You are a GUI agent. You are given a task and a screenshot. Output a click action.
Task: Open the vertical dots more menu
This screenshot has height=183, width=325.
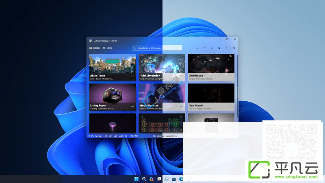(226, 48)
